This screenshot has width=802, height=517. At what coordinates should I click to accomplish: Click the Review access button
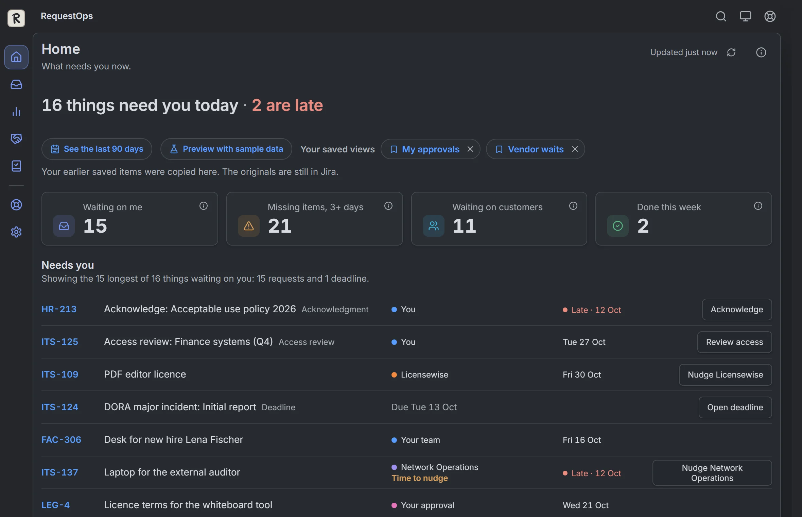click(734, 342)
